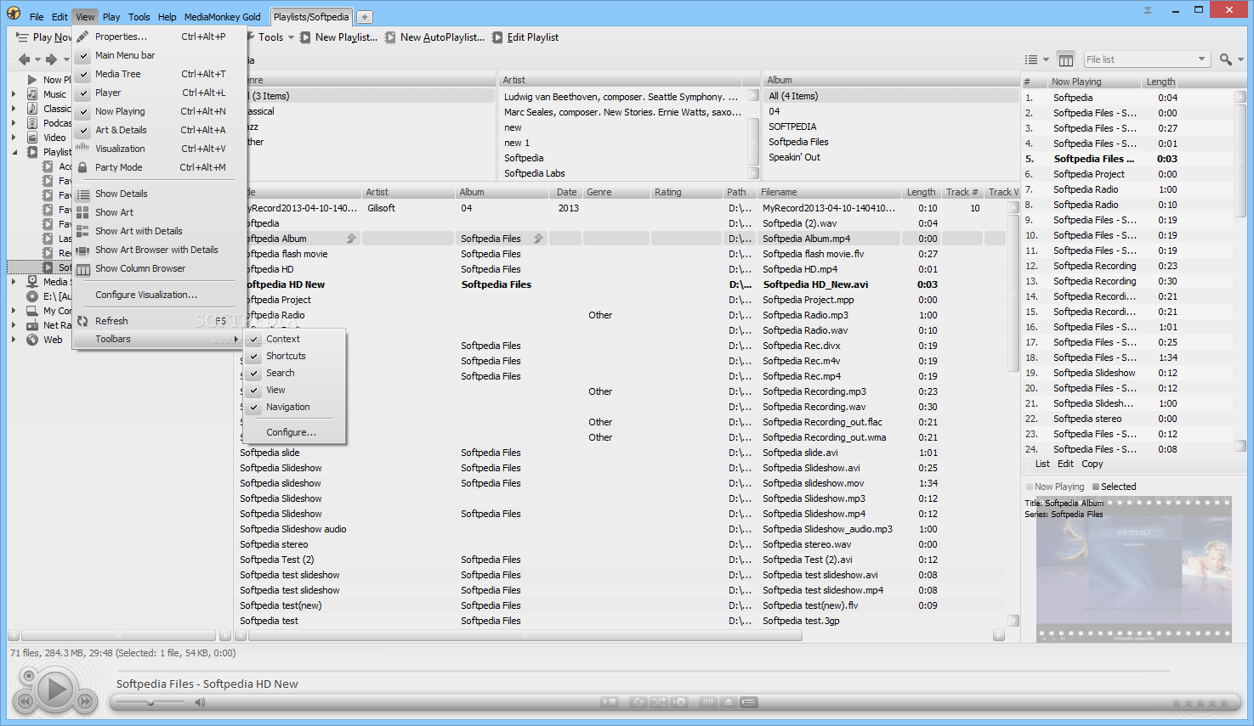Uncheck Main Menu bar option
Viewport: 1254px width, 726px height.
click(124, 55)
